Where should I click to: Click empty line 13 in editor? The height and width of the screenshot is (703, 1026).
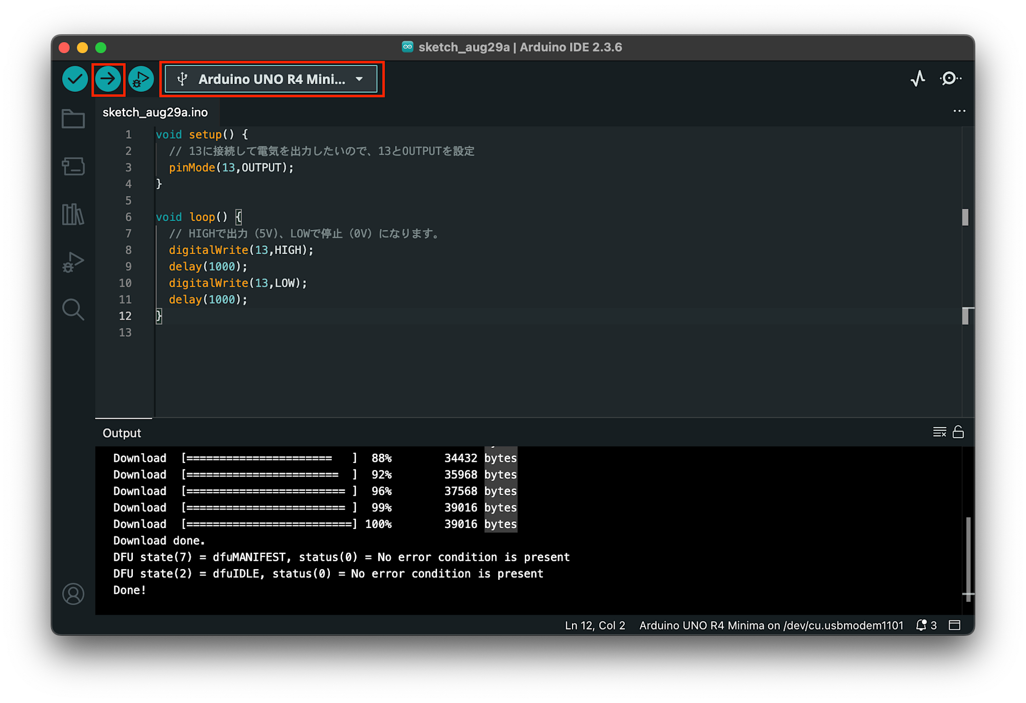[x=558, y=333]
